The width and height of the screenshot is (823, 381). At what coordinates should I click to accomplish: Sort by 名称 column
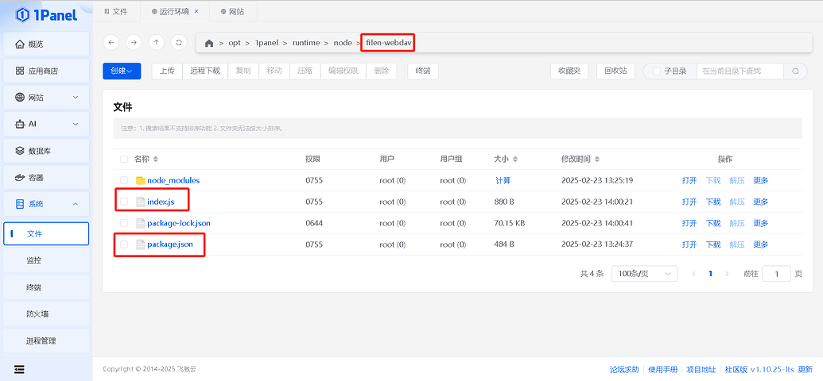coord(155,159)
